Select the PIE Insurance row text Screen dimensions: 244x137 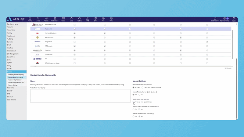49,37
